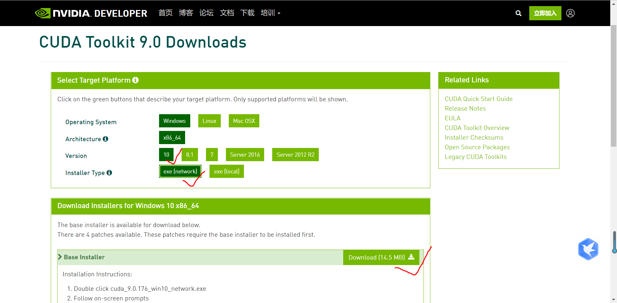
Task: Choose Windows version 8.1
Action: (x=190, y=155)
